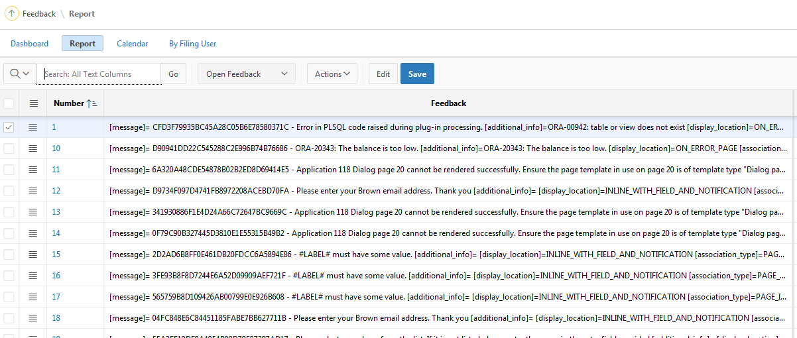Focus the Search: All Text Columns field
797x338 pixels.
coord(99,74)
